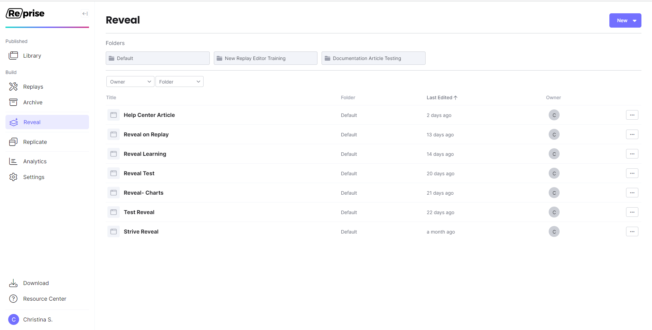Open Settings via the gear icon
652x330 pixels.
pos(13,177)
